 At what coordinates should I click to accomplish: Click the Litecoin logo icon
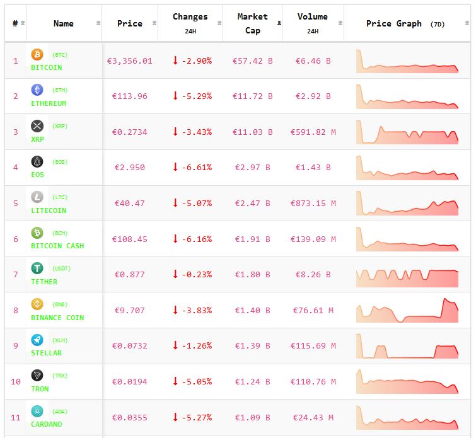pyautogui.click(x=37, y=197)
